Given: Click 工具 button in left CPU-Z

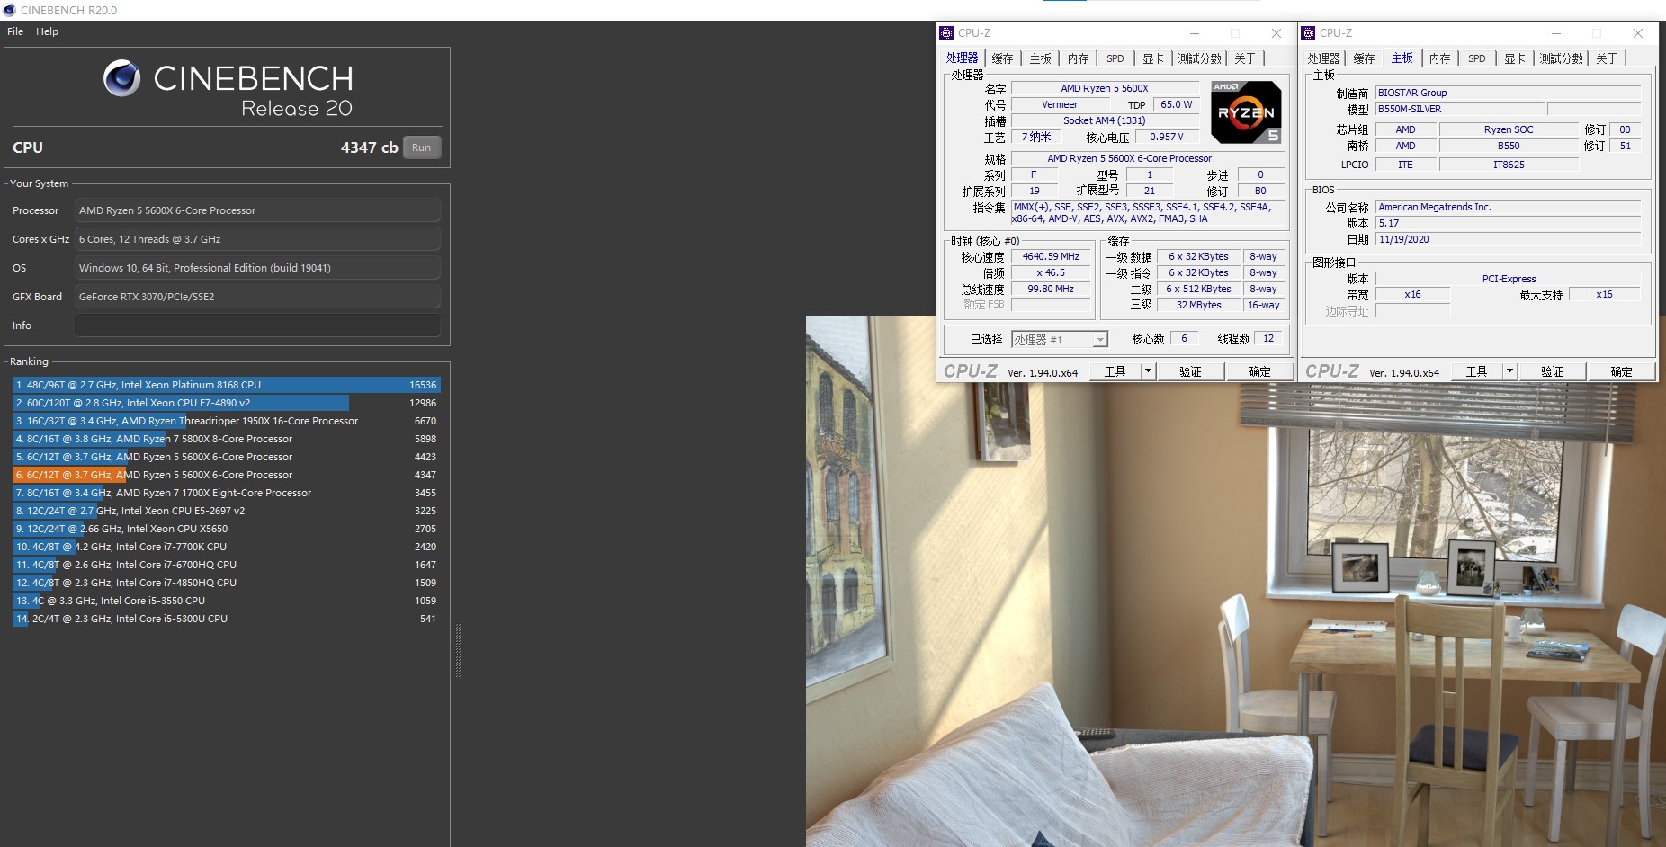Looking at the screenshot, I should click(1115, 371).
